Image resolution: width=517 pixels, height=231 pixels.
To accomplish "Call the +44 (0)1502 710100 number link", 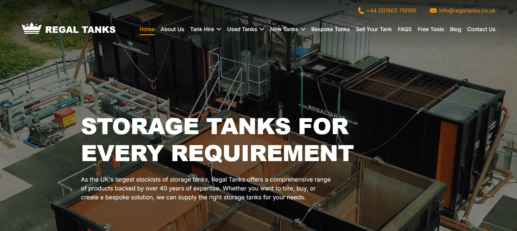I will 391,11.
